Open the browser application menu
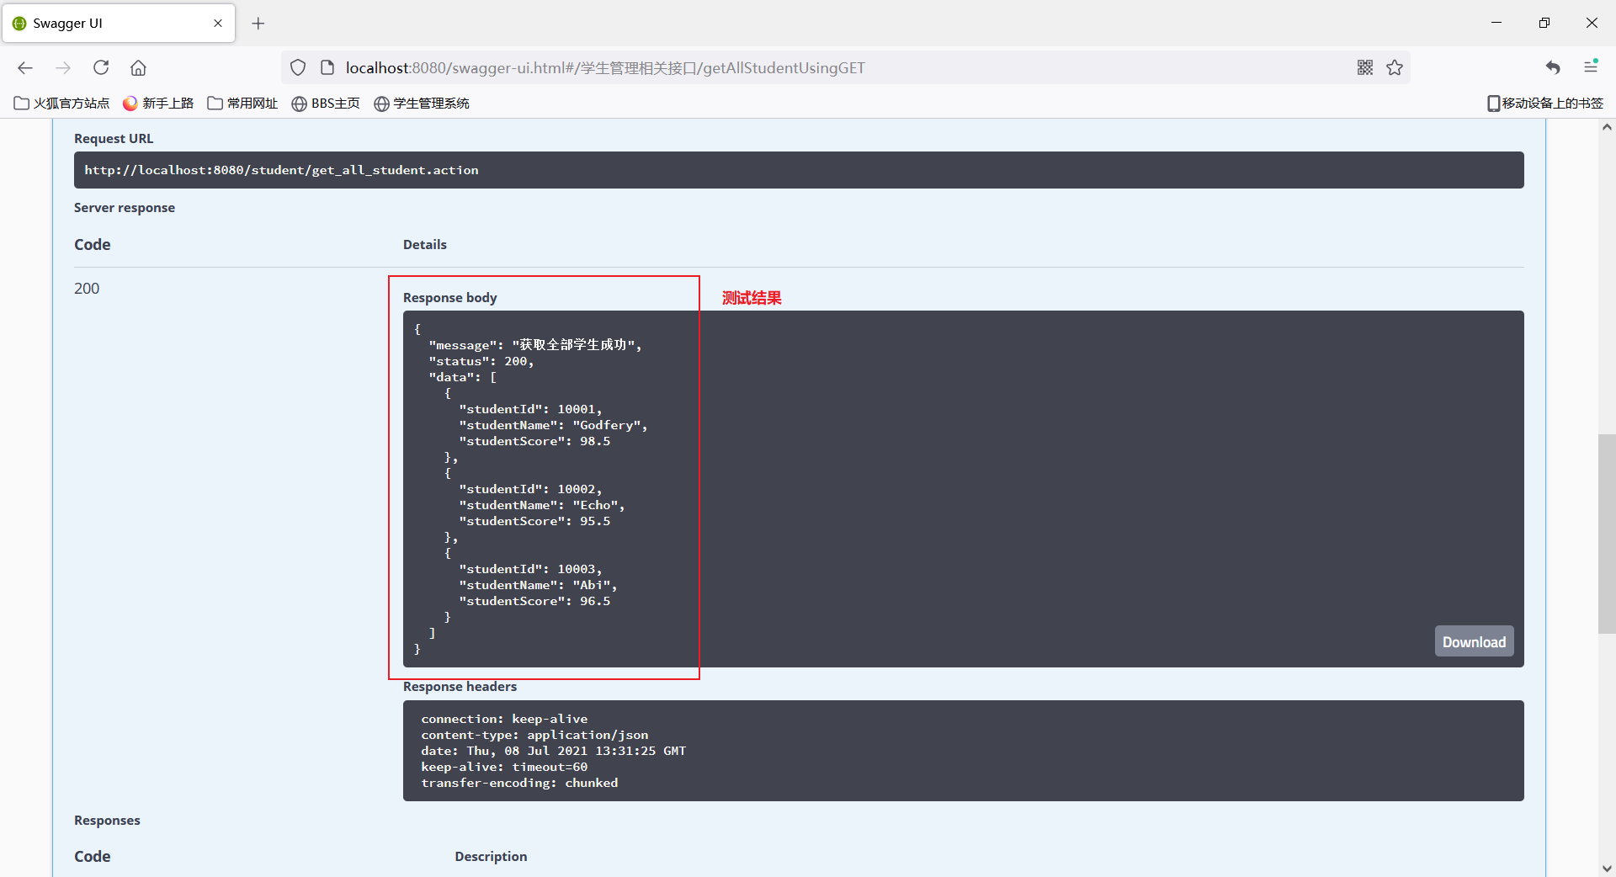 tap(1591, 66)
